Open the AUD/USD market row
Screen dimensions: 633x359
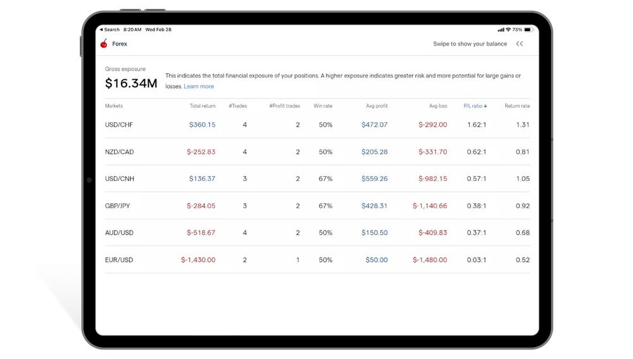click(317, 232)
